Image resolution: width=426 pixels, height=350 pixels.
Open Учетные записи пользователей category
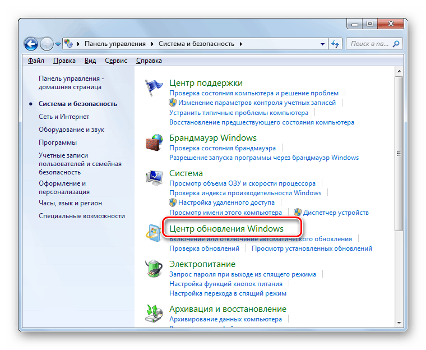coord(80,164)
